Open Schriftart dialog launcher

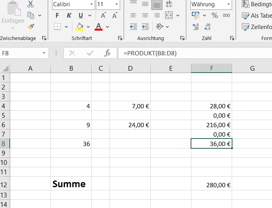pos(120,38)
